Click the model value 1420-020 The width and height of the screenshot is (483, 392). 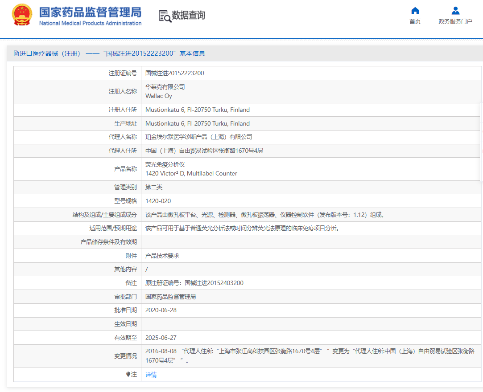(158, 201)
